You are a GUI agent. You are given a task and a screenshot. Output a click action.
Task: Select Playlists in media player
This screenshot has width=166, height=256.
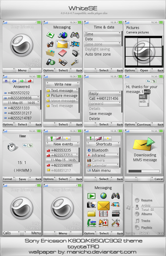pos(146,228)
